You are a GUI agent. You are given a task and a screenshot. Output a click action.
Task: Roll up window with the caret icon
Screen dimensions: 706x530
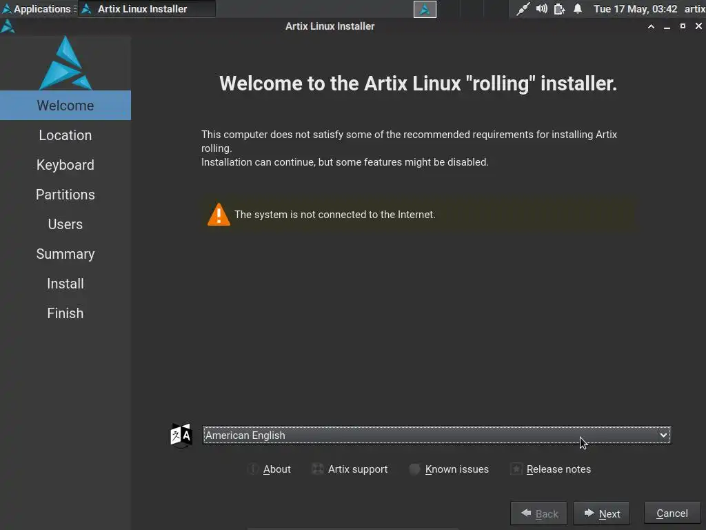pyautogui.click(x=652, y=26)
